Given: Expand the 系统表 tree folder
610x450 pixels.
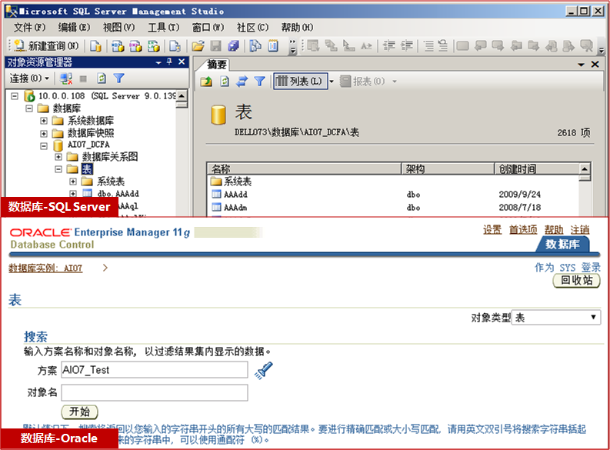Looking at the screenshot, I should click(x=73, y=182).
